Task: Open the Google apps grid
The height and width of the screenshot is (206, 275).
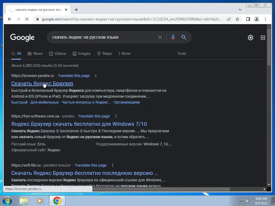Action: click(263, 38)
